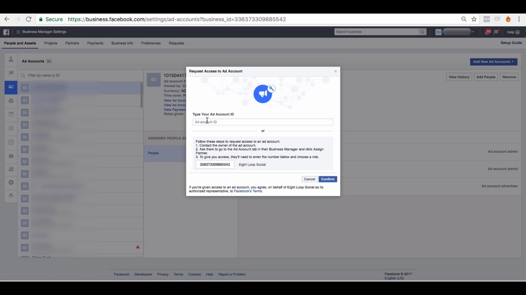The width and height of the screenshot is (526, 295).
Task: Select the Pixels code icon in sidebar
Action: click(11, 114)
